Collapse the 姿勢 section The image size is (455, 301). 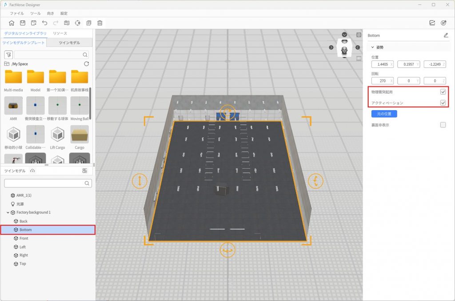coord(372,47)
